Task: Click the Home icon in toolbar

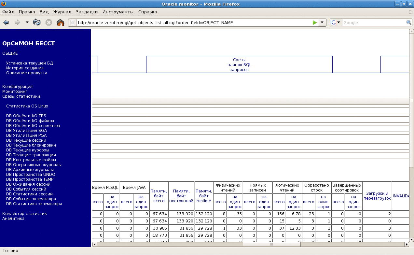Action: (60, 22)
